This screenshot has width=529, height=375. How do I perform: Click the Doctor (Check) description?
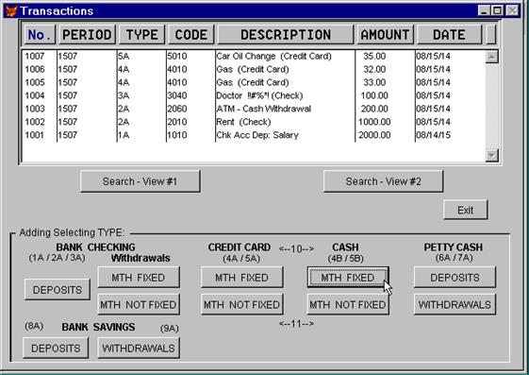click(x=259, y=95)
